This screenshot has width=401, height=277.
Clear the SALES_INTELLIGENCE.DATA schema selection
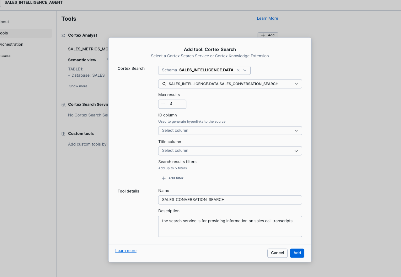(238, 70)
